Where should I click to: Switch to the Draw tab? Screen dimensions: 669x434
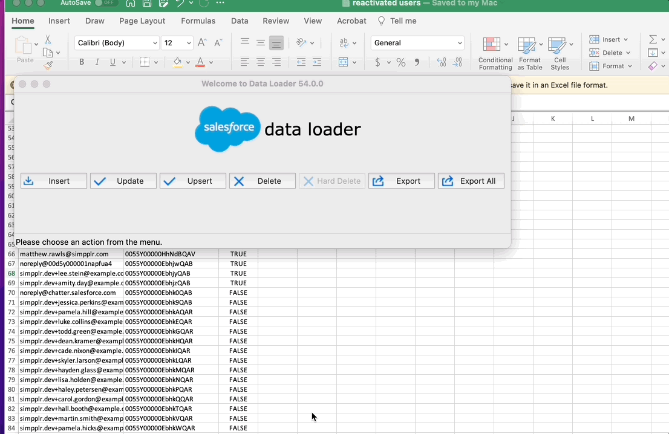95,21
